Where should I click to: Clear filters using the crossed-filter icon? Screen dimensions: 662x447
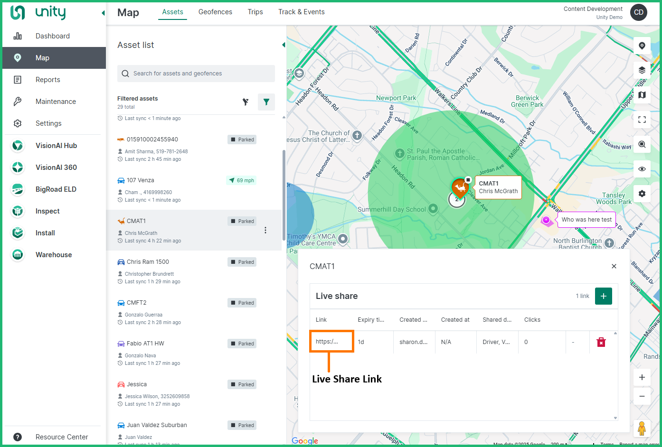coord(246,102)
